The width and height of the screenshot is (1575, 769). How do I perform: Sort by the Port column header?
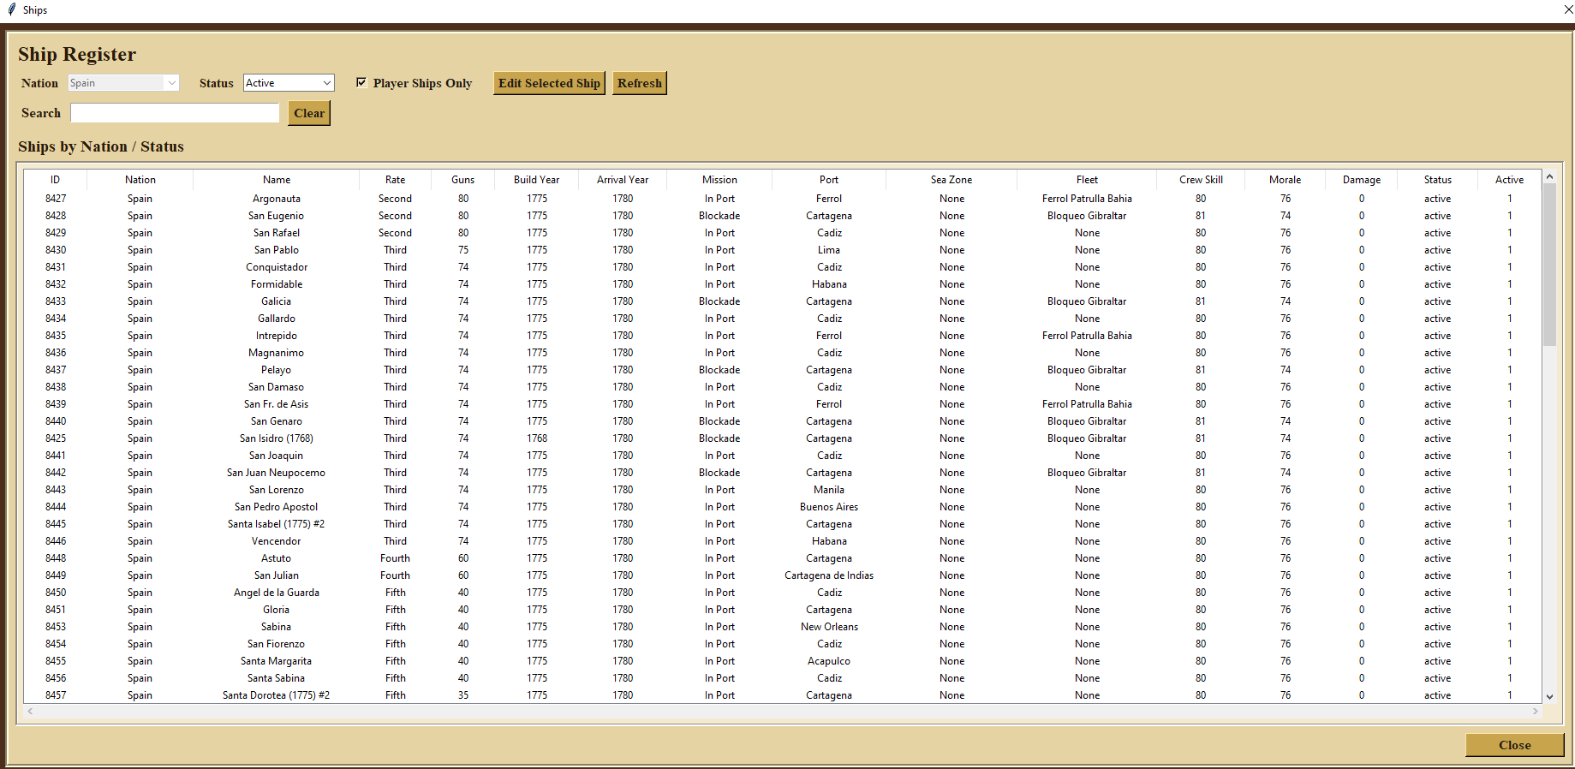pos(829,180)
